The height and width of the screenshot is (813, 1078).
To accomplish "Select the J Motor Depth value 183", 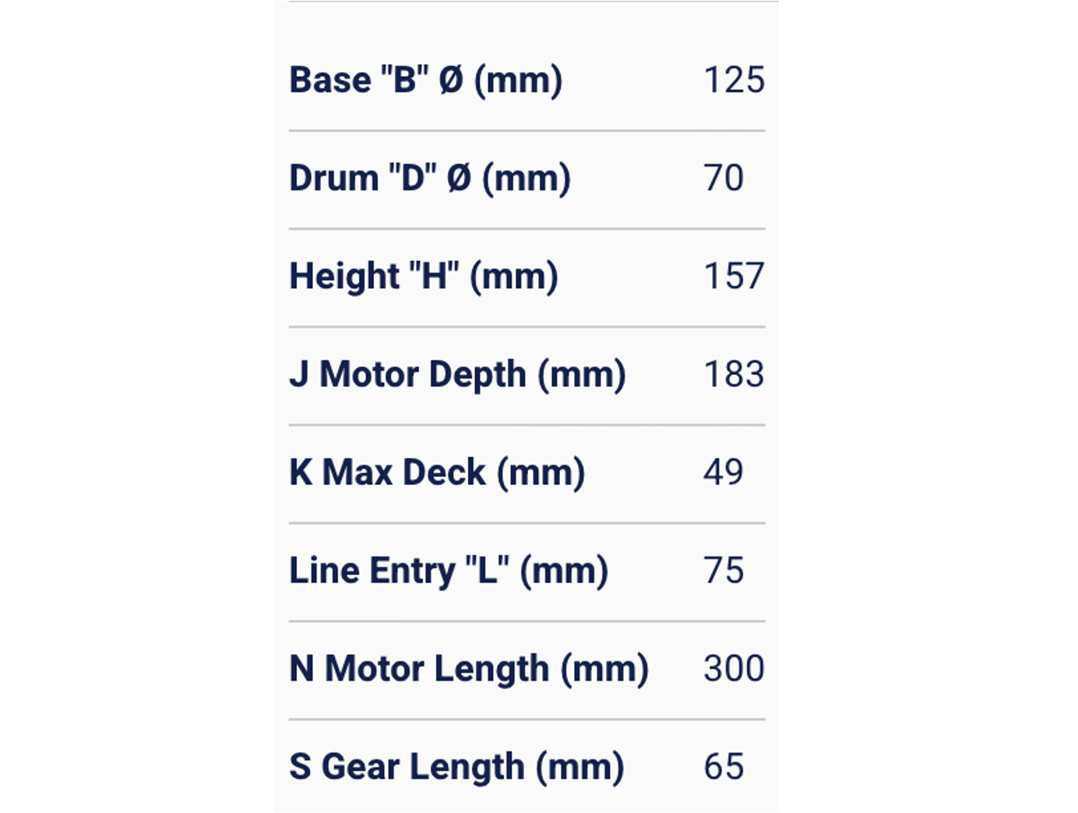I will pyautogui.click(x=735, y=374).
